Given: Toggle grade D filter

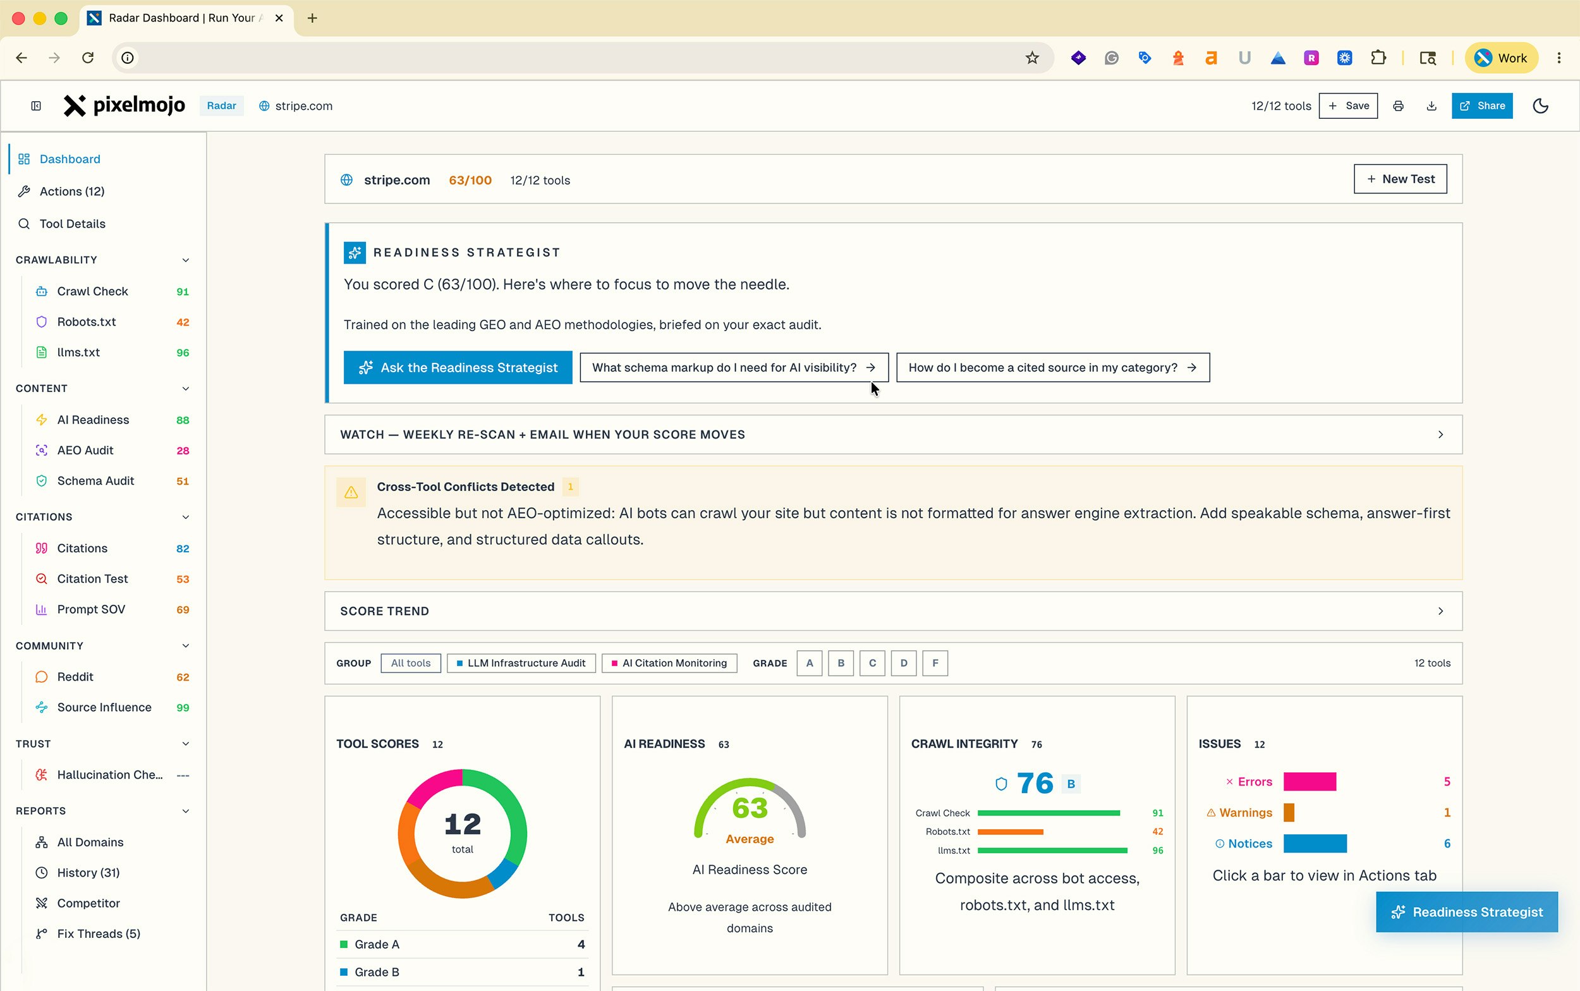Looking at the screenshot, I should click(x=904, y=663).
